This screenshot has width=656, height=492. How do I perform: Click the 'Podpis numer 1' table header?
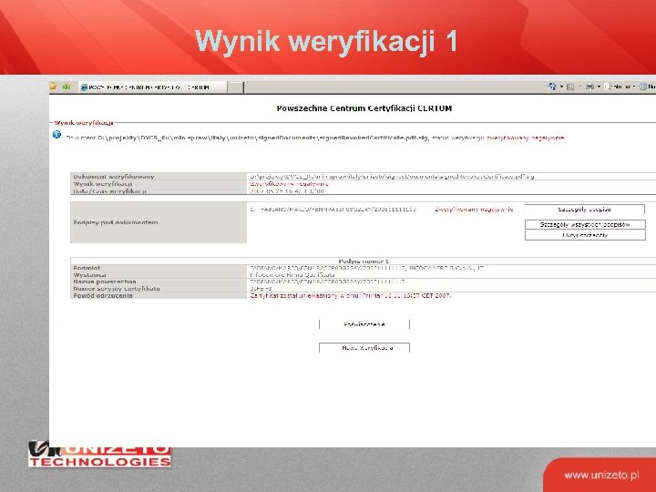tap(364, 261)
